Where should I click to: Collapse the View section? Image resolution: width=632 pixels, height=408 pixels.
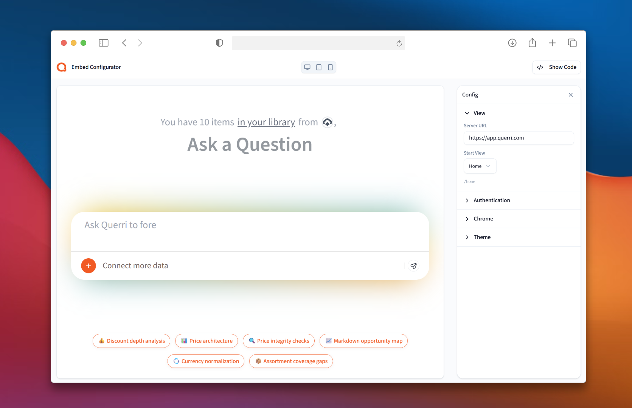(519, 113)
